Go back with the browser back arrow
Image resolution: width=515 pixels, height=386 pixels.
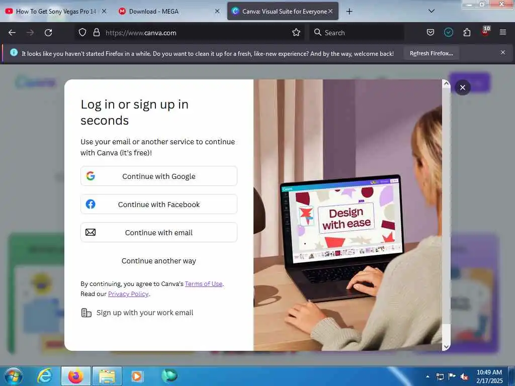click(12, 33)
